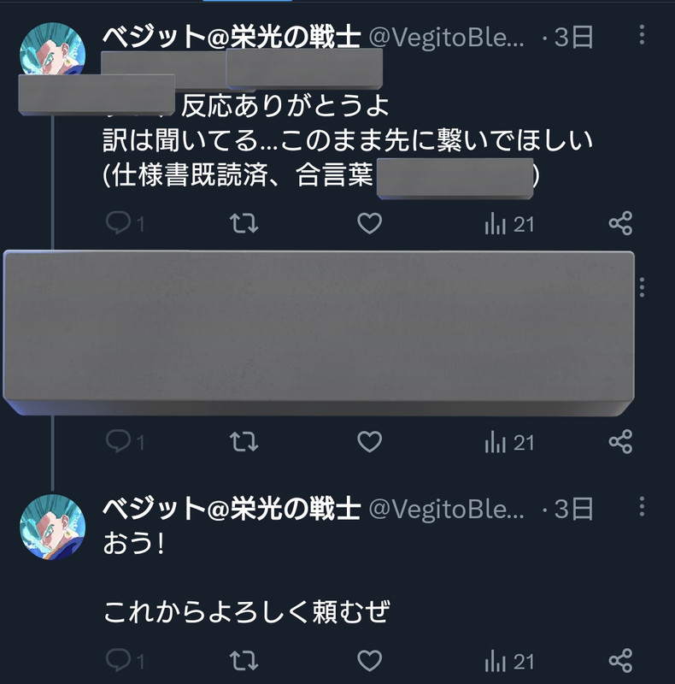
Task: Retweet the redacted middle tweet
Action: [x=244, y=441]
